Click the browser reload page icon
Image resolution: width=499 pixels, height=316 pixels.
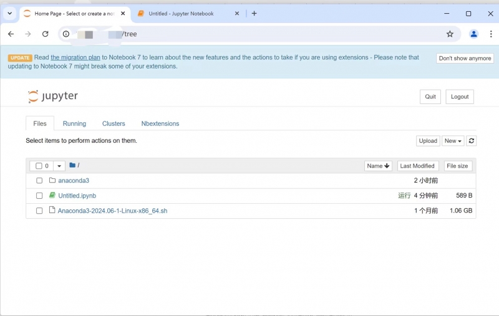(45, 34)
